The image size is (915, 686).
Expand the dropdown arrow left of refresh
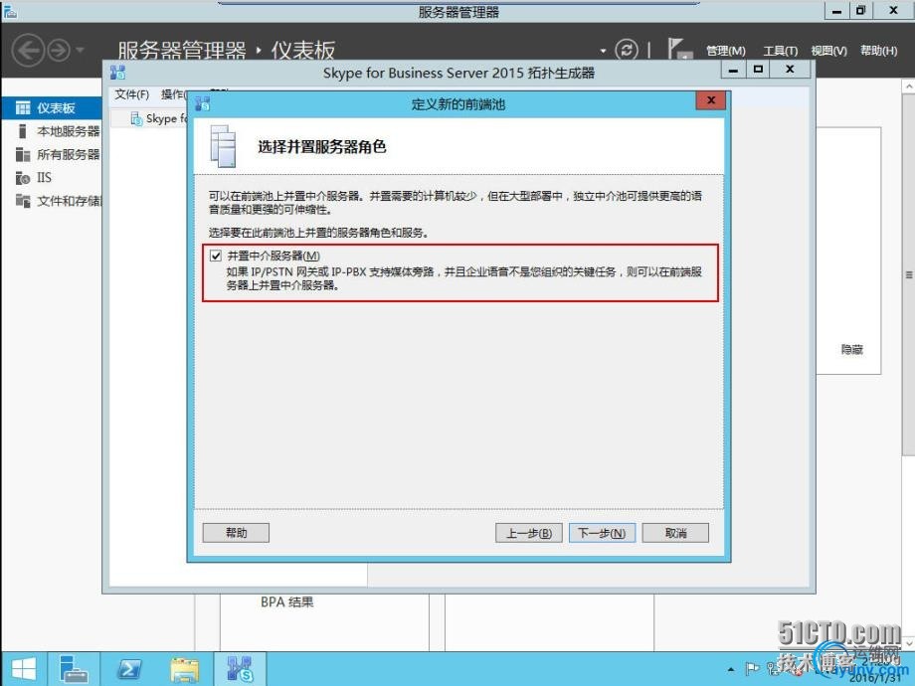[x=603, y=51]
